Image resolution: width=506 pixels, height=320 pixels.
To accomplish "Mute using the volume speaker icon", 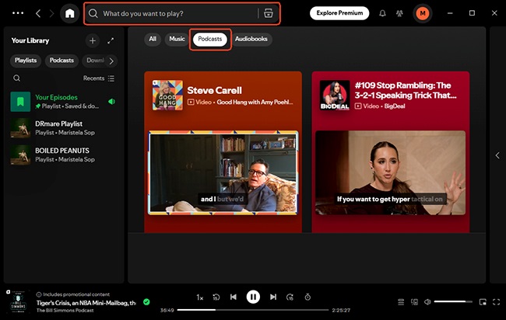I will pyautogui.click(x=427, y=302).
